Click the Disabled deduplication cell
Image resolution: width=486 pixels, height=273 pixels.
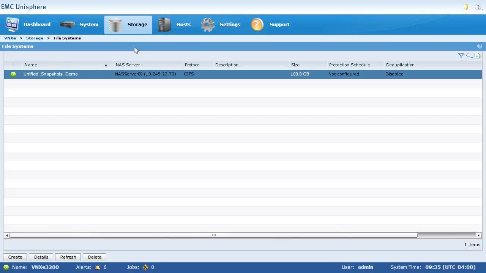[394, 74]
